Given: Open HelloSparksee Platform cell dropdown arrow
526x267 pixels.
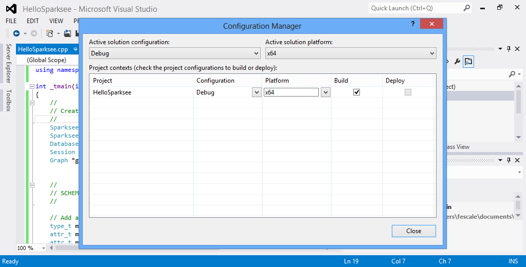Looking at the screenshot, I should (325, 92).
